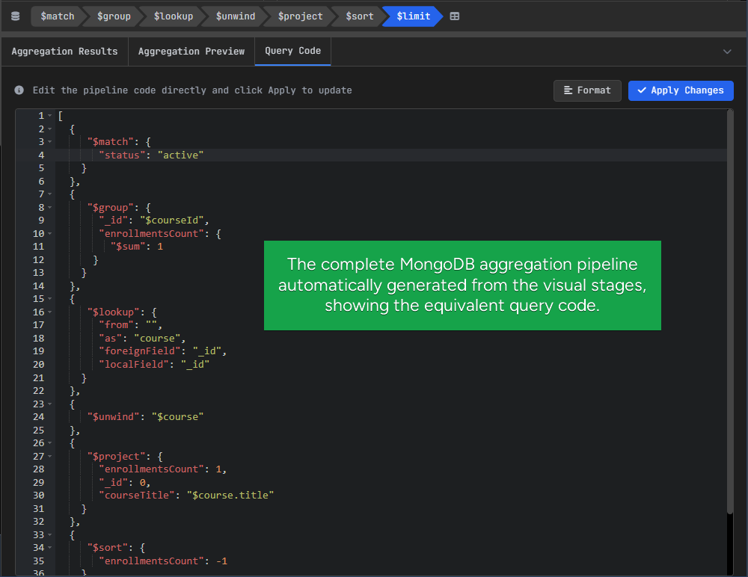Open the Aggregation Preview tab
This screenshot has width=748, height=577.
click(x=191, y=52)
